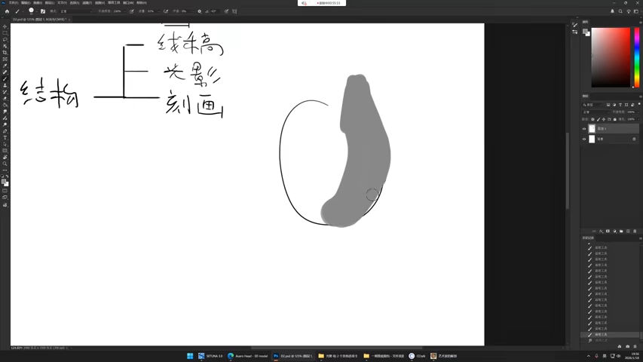Screen dimensions: 643x362
Task: Select the Move tool in the toolbox
Action: coord(5,26)
